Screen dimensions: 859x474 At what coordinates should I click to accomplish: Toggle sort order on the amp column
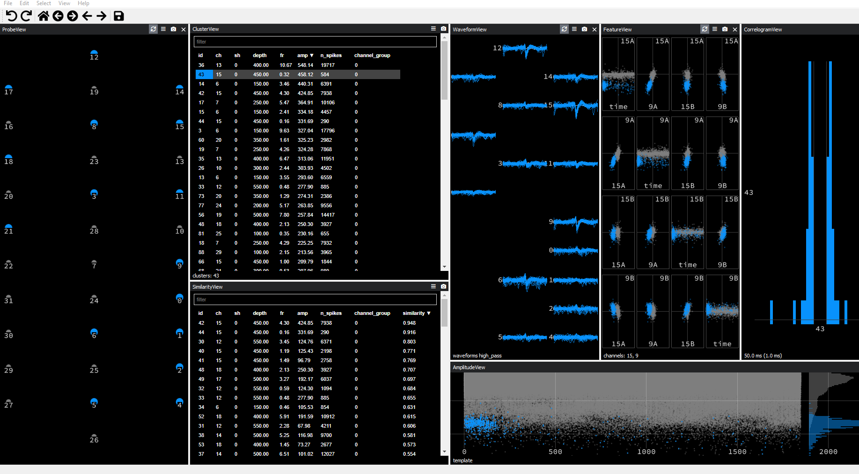[x=302, y=55]
